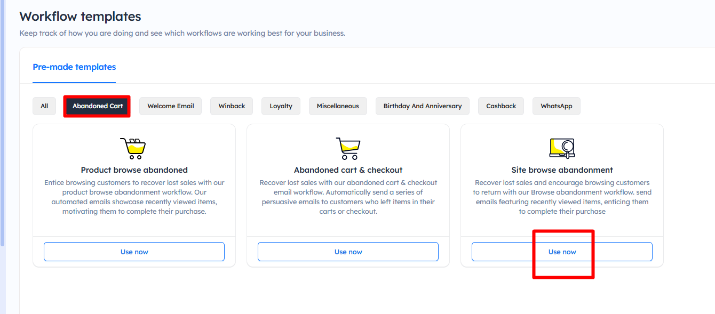The height and width of the screenshot is (314, 715).
Task: Click the Site browse abandonment card title
Action: pos(562,170)
